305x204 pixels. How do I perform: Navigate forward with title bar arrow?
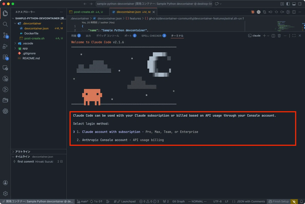(x=91, y=4)
